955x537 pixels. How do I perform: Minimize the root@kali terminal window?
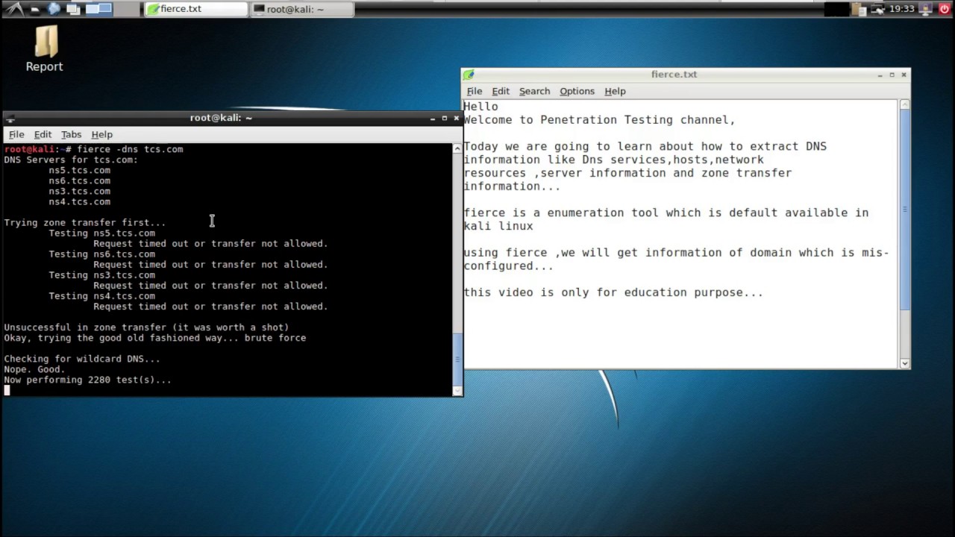tap(433, 119)
